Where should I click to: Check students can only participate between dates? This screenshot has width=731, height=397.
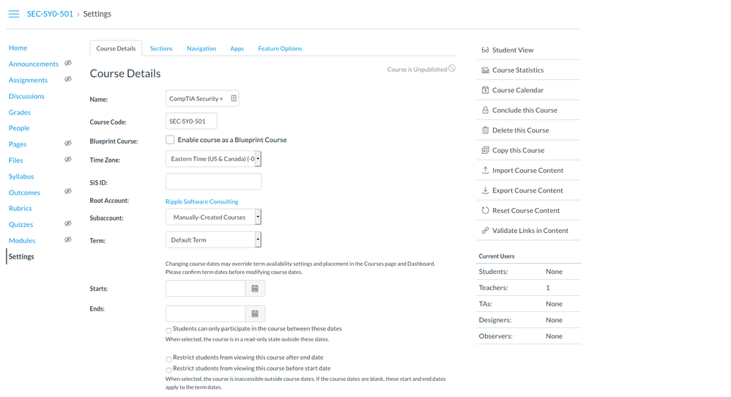click(x=168, y=330)
